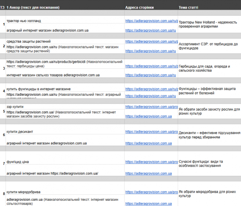Open the link next to 'средства защиты растений'
This screenshot has width=241, height=206.
(x=152, y=41)
